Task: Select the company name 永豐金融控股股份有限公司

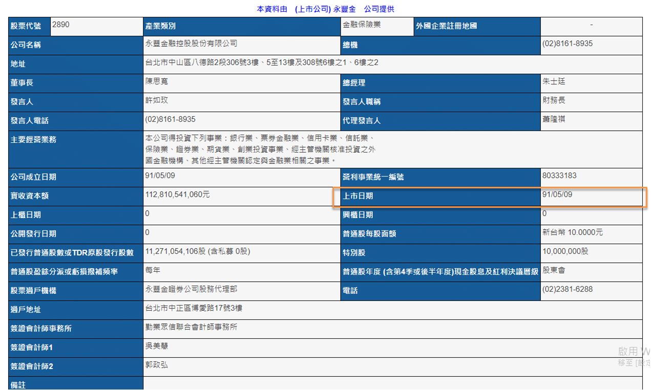Action: pos(191,44)
